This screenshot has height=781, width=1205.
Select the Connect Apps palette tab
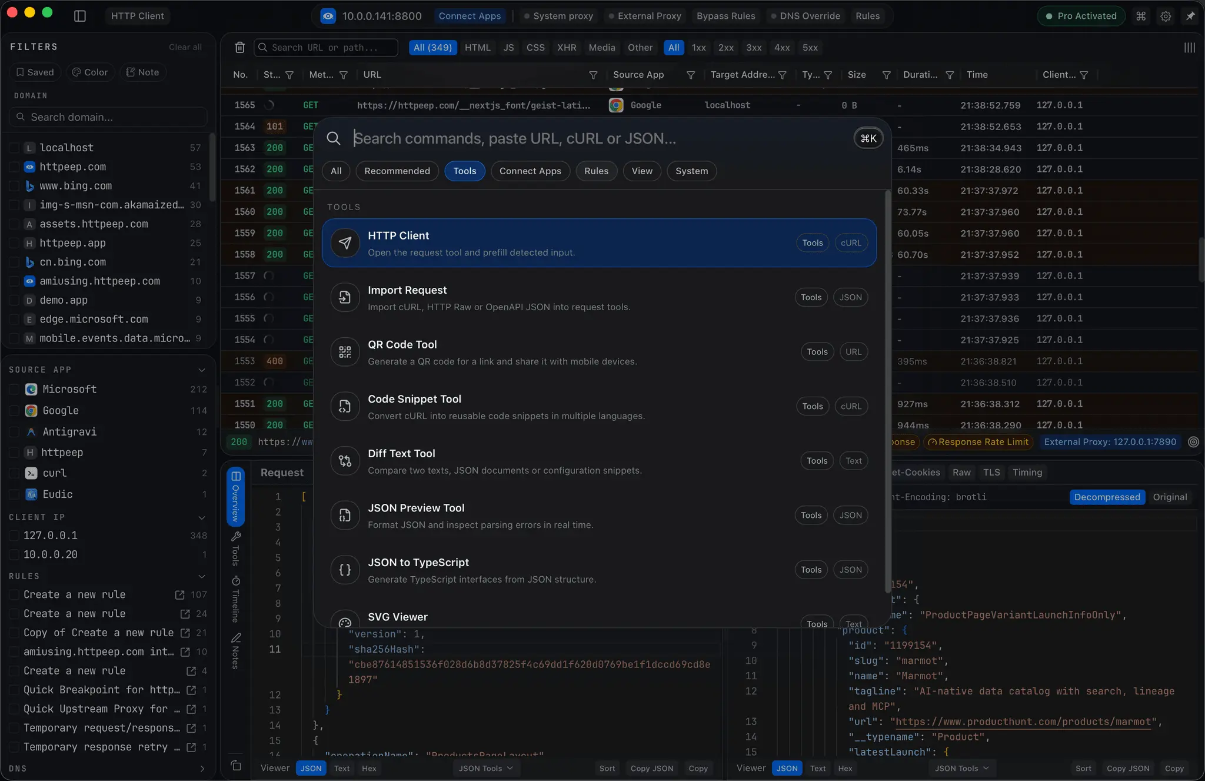pyautogui.click(x=530, y=171)
